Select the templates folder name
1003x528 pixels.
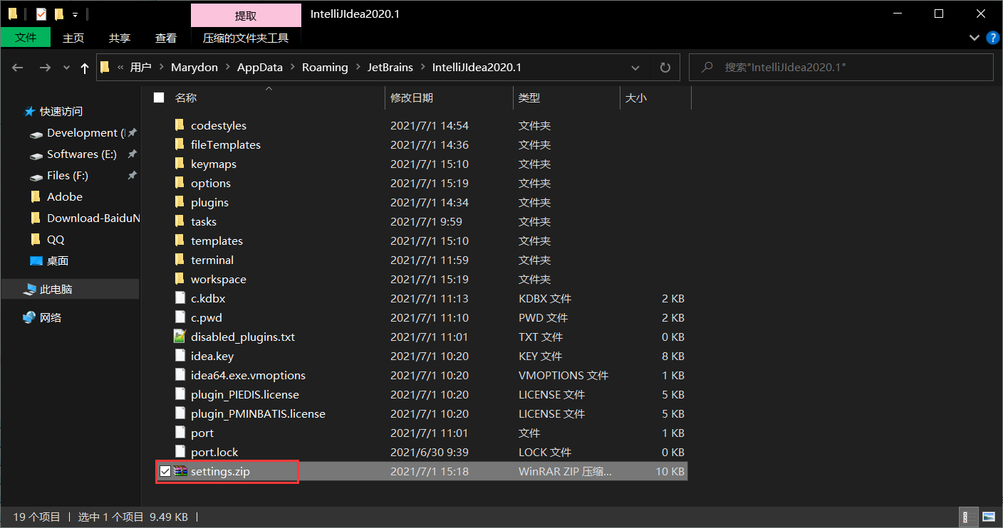(x=217, y=241)
